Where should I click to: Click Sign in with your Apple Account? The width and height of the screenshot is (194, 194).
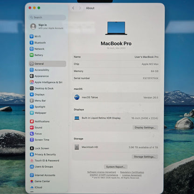tap(47, 27)
